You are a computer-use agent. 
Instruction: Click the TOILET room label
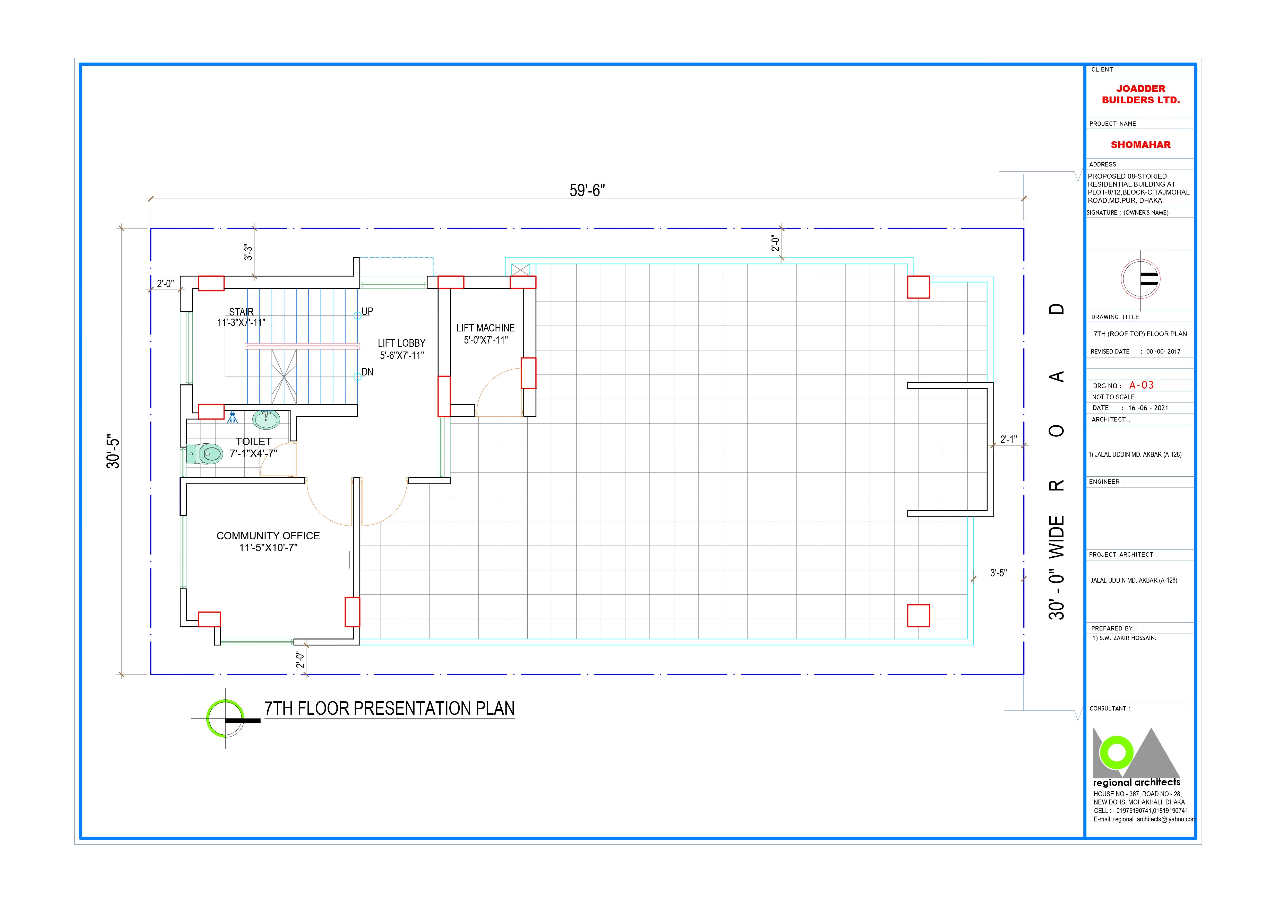[x=253, y=441]
